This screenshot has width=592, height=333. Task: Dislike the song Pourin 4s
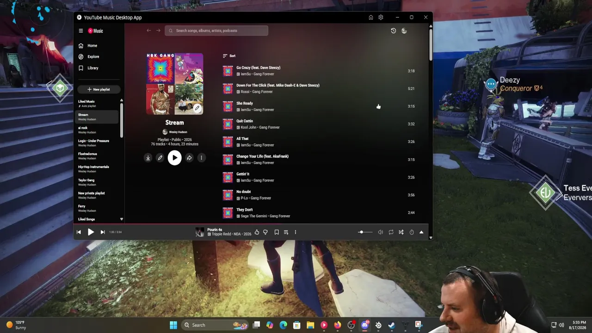click(x=265, y=232)
